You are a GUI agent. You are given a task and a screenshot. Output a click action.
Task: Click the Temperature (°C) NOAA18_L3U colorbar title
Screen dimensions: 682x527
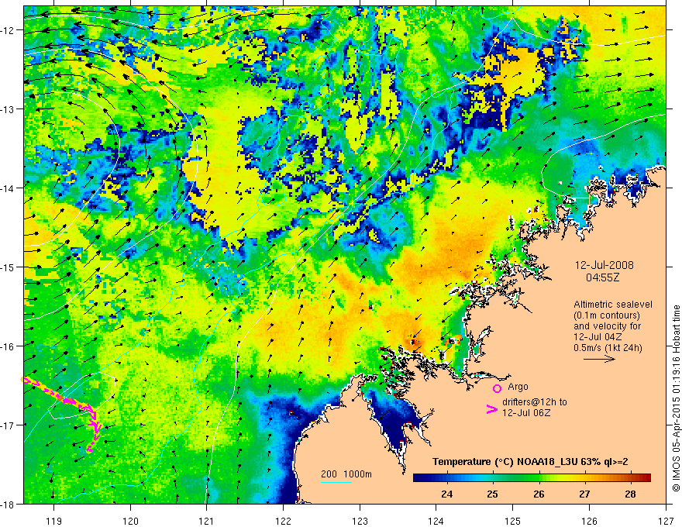pyautogui.click(x=534, y=462)
